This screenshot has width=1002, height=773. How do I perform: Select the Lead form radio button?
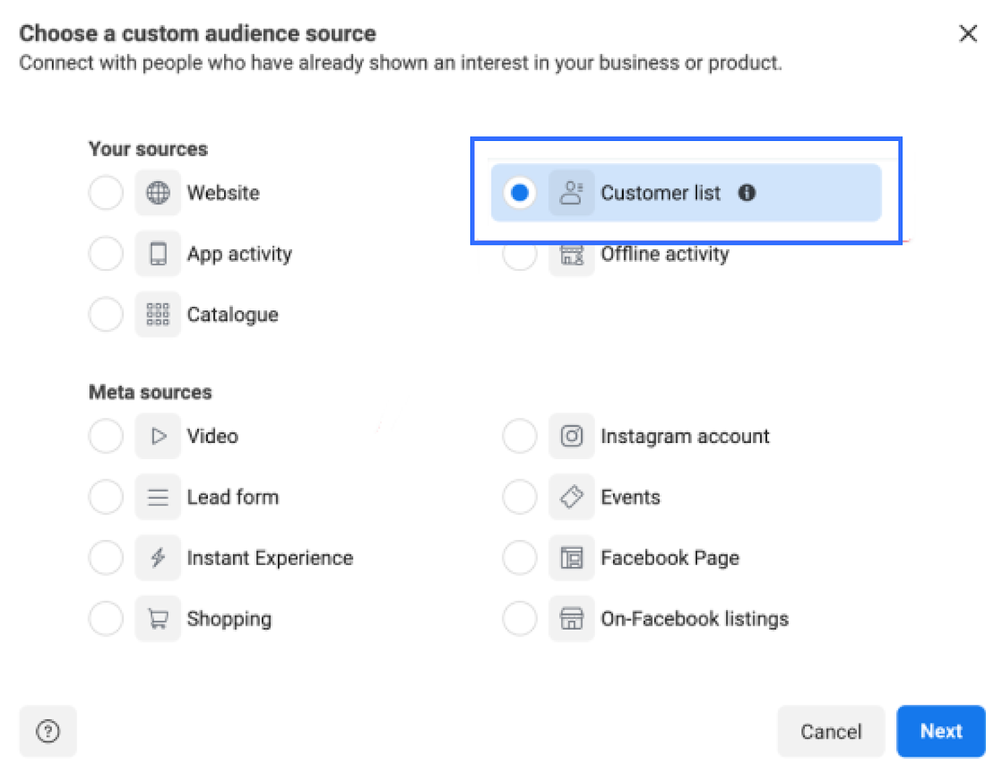point(106,497)
